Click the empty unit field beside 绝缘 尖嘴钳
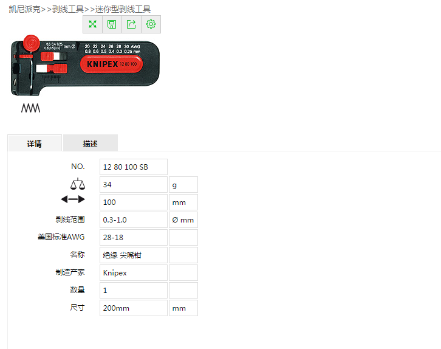 [183, 255]
